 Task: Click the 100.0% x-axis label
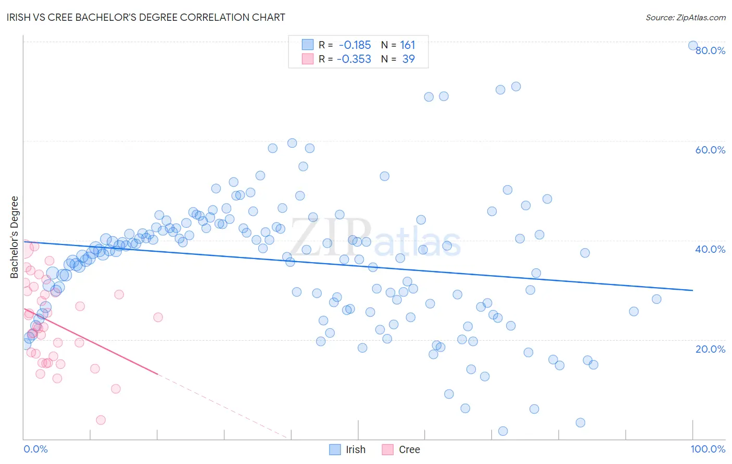coord(708,449)
